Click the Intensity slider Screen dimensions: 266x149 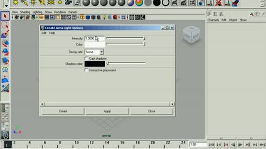126,38
